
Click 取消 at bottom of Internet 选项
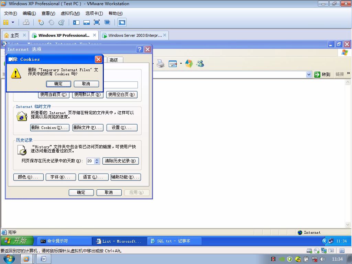point(109,192)
